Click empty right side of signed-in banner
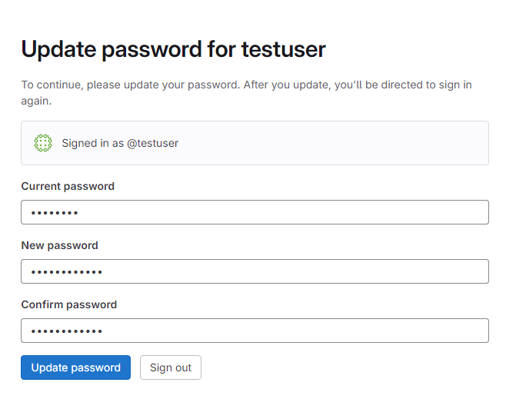This screenshot has height=399, width=516. pos(369,143)
